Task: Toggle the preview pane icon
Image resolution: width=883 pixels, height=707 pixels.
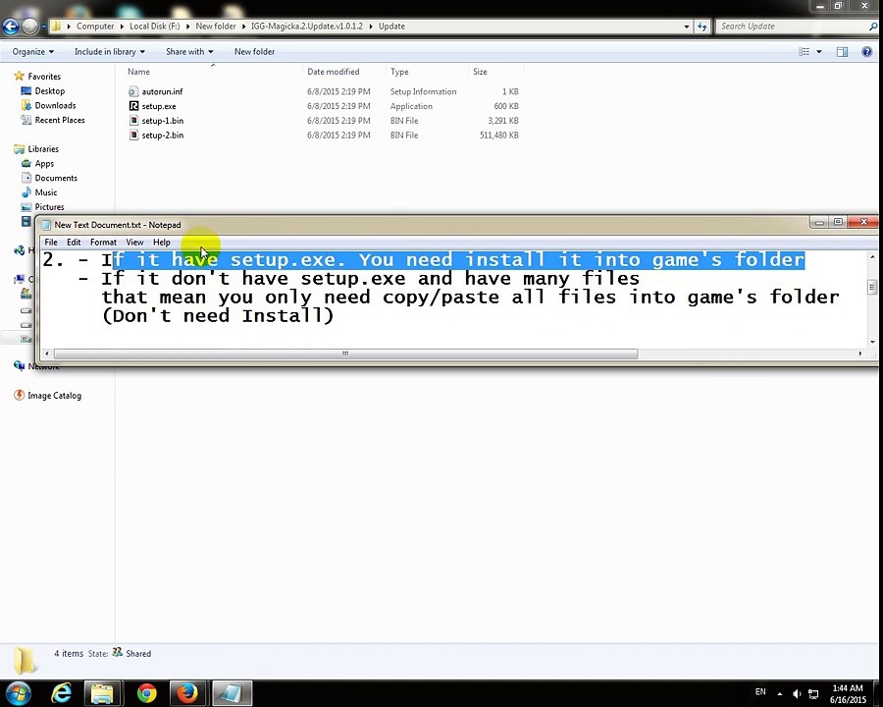Action: (x=842, y=52)
